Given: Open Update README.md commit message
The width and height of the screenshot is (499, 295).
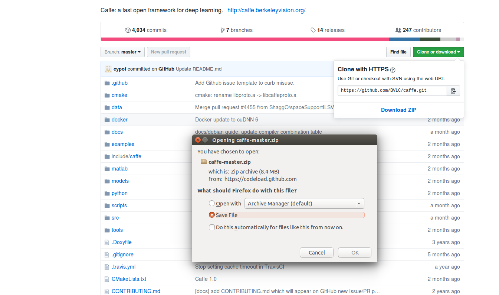Looking at the screenshot, I should [x=198, y=69].
